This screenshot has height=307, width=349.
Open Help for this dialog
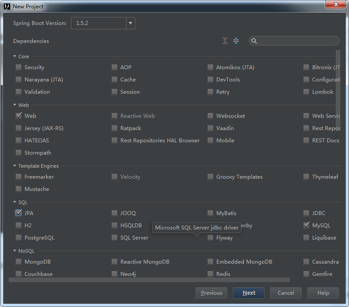[x=323, y=293]
